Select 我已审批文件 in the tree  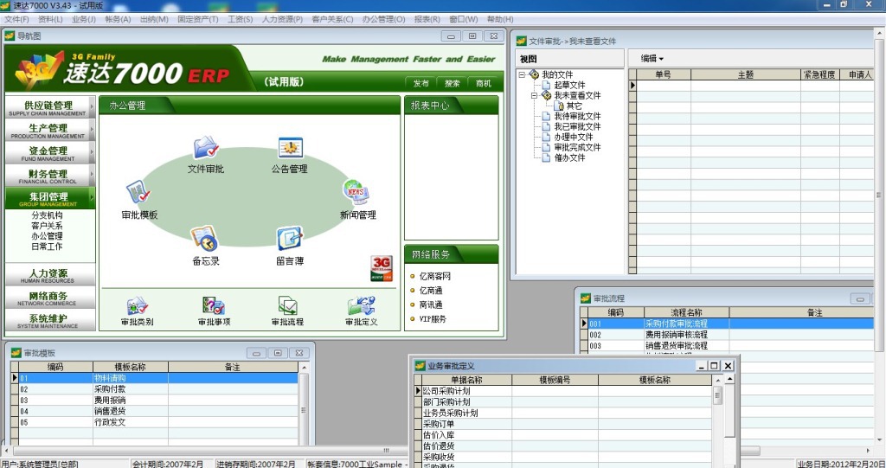pos(577,126)
